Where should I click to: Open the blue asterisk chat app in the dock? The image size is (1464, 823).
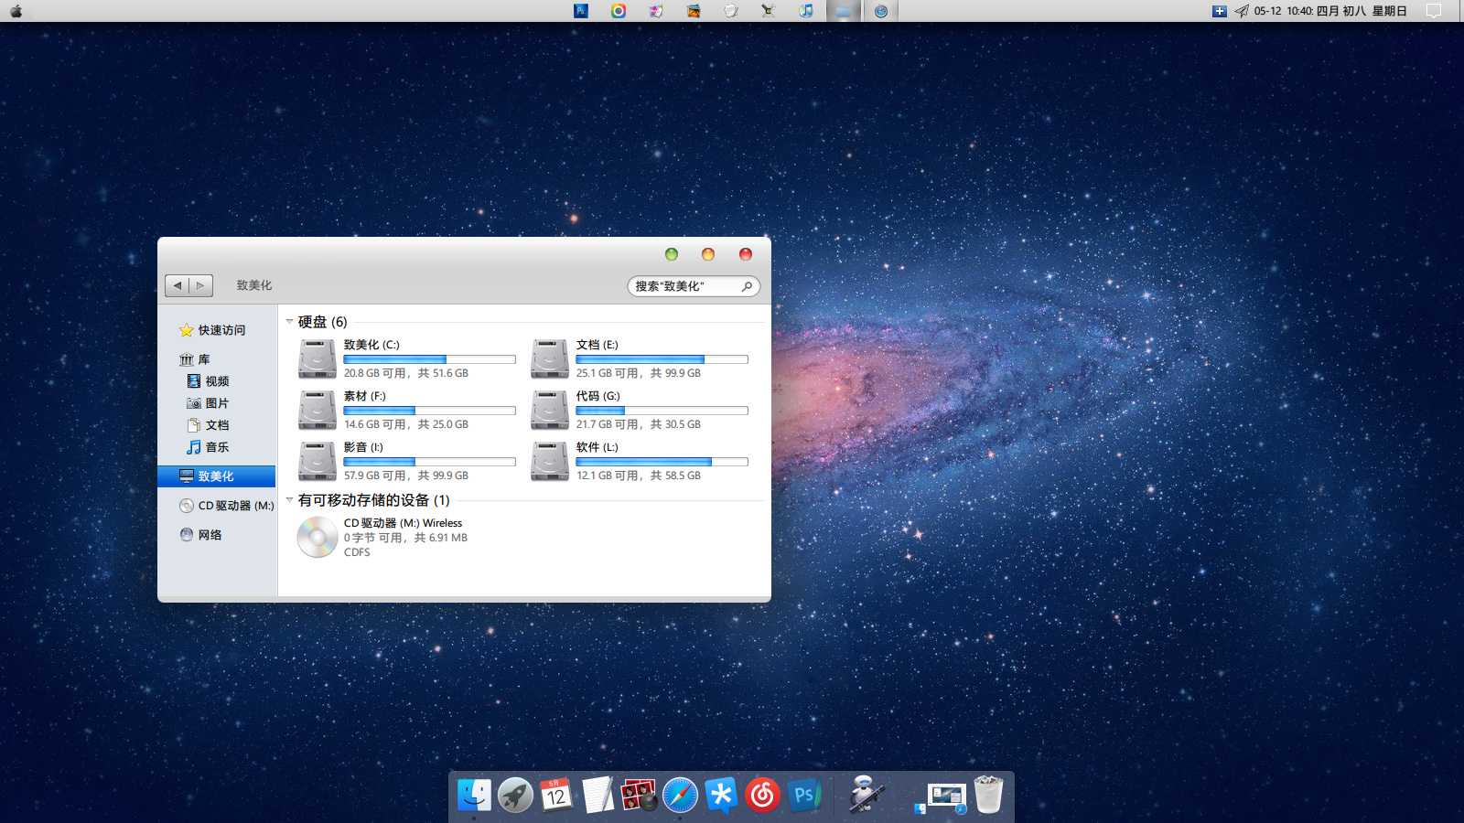click(721, 795)
